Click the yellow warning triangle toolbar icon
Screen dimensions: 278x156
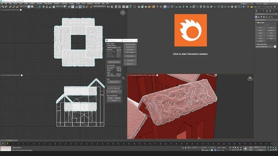[252, 7]
